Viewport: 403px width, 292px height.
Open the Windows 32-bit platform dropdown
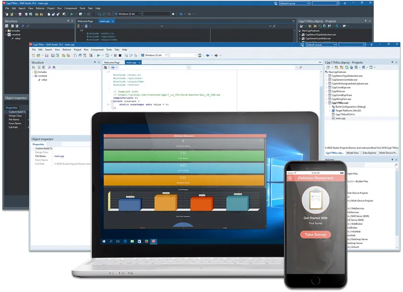click(154, 56)
